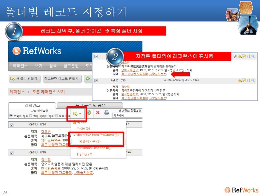Open the 보기 menu
Viewport: 260px width, 195px height.
tap(39, 66)
